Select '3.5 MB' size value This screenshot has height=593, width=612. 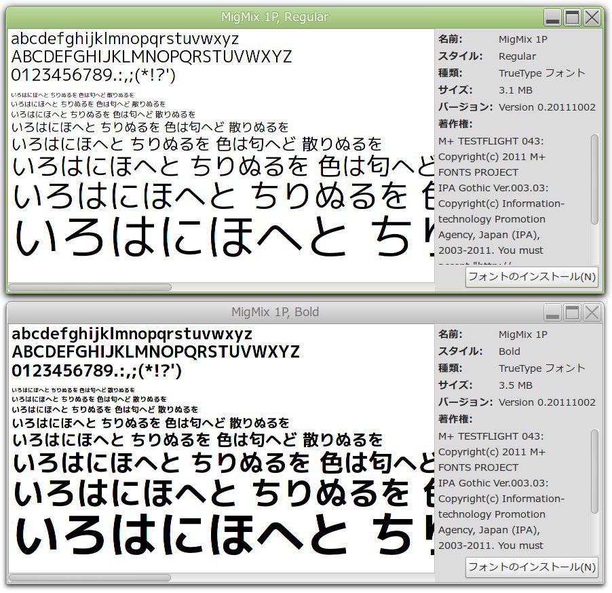pyautogui.click(x=515, y=385)
